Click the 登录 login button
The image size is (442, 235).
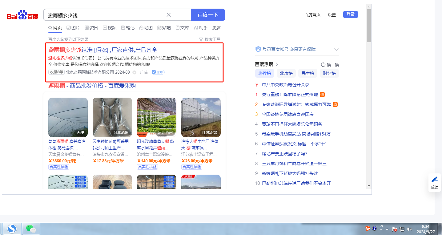tap(351, 14)
